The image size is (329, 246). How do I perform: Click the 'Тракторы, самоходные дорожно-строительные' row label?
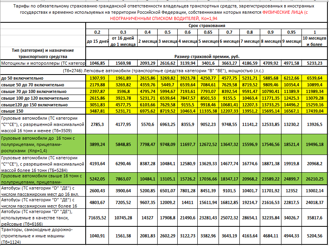point(43,236)
